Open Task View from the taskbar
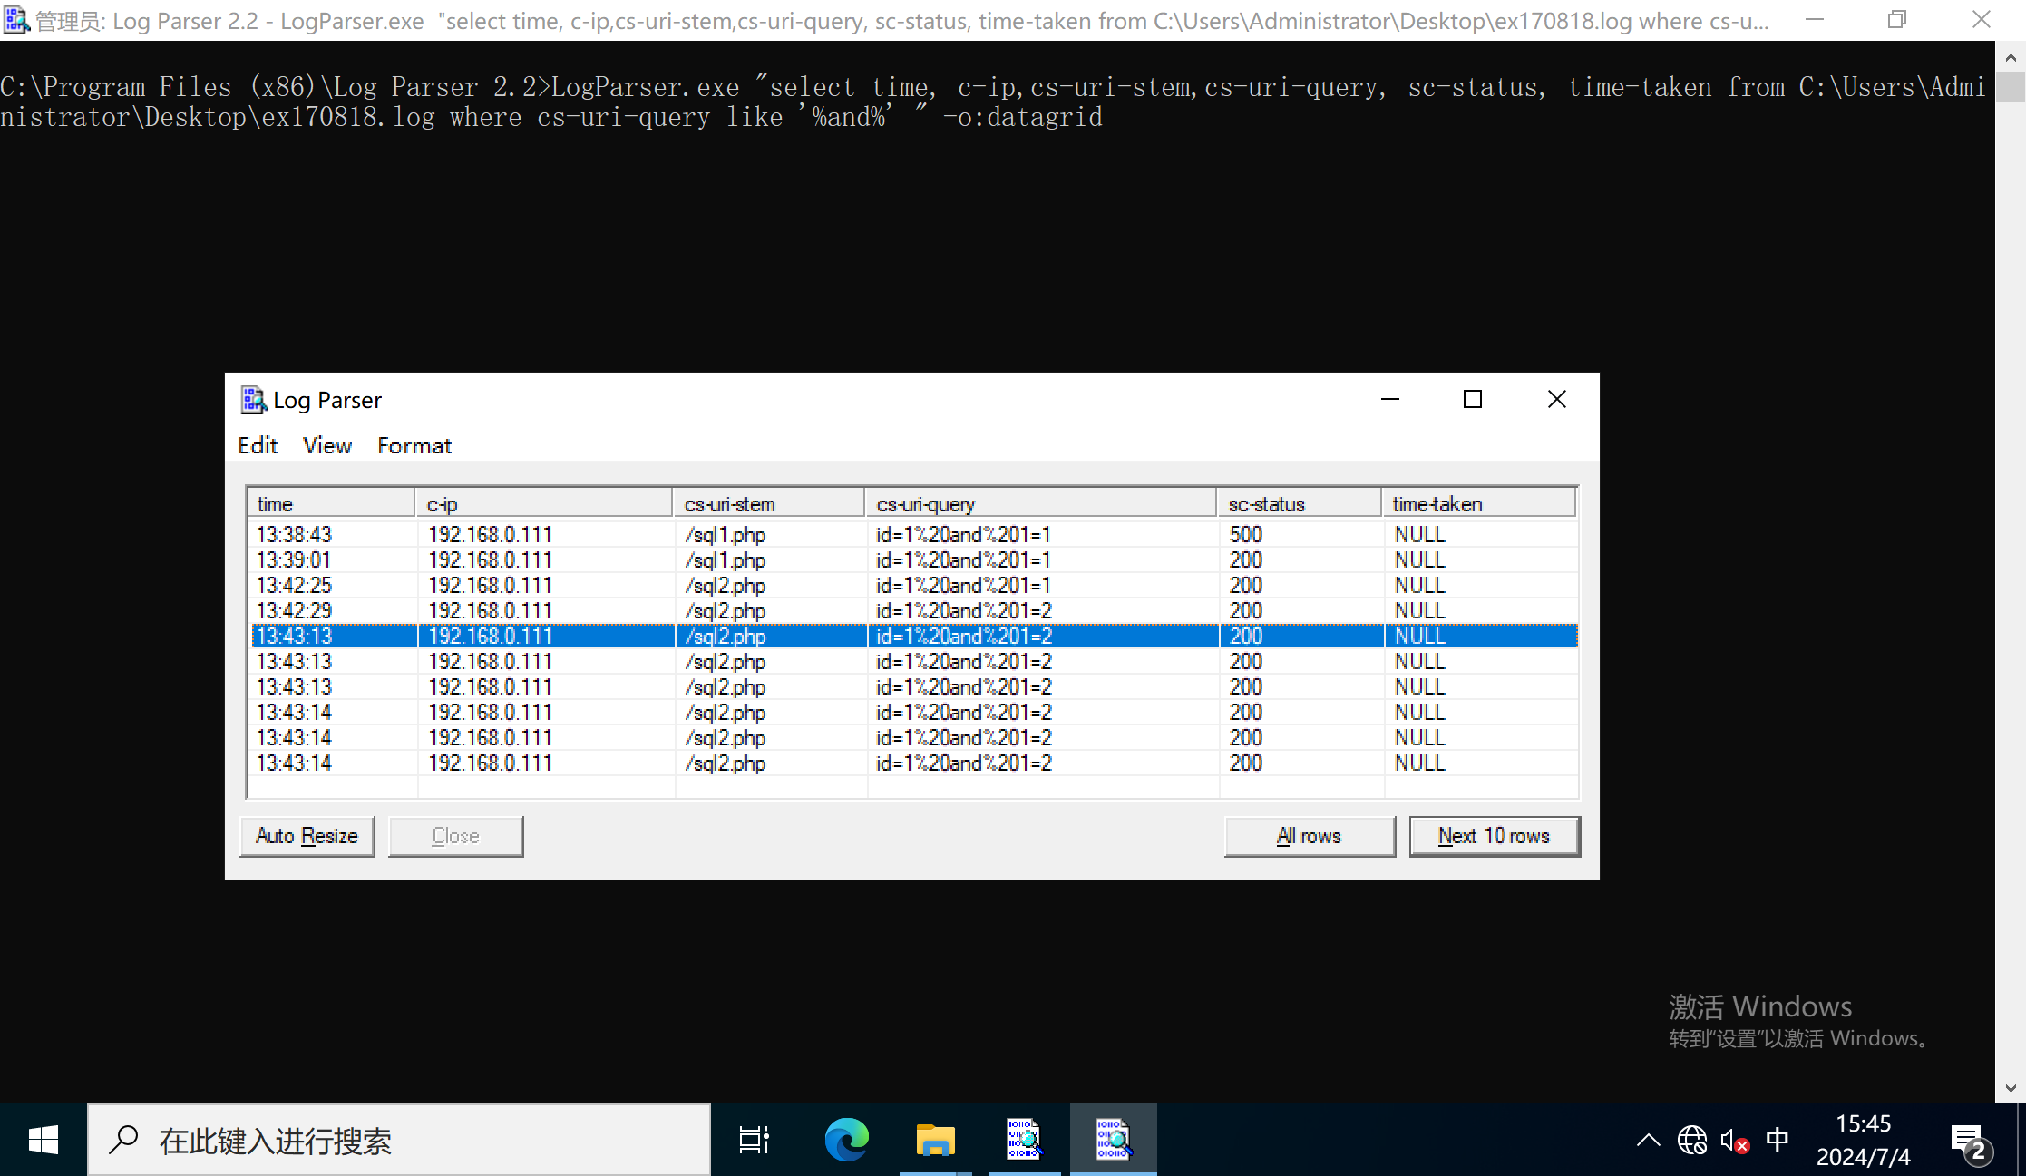 click(755, 1140)
